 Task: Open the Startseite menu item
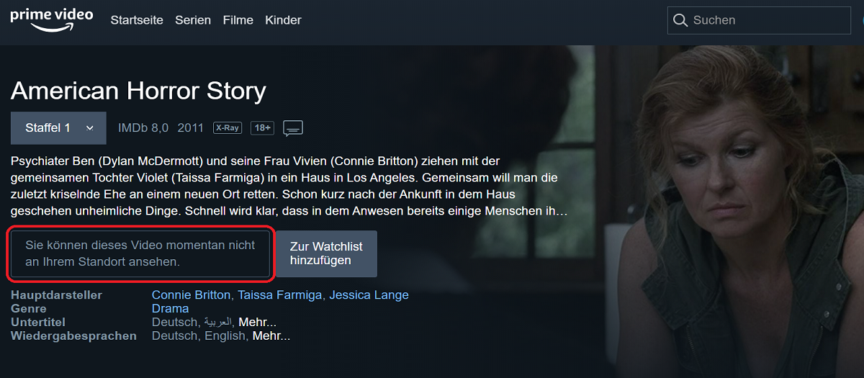point(137,20)
